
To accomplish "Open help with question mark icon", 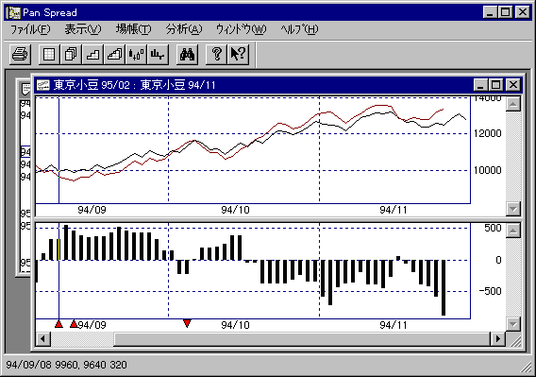I will click(x=216, y=54).
